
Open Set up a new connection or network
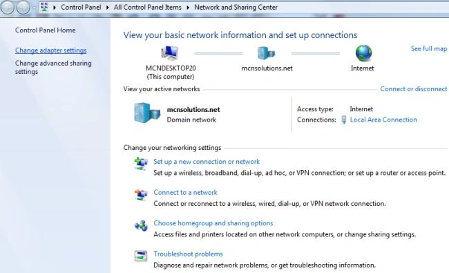[x=207, y=162]
